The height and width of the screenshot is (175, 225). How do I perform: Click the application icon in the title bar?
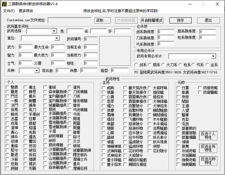click(x=4, y=4)
